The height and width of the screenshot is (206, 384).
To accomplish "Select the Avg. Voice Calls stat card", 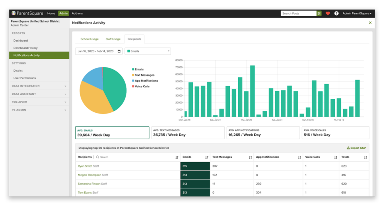I will tap(336, 133).
